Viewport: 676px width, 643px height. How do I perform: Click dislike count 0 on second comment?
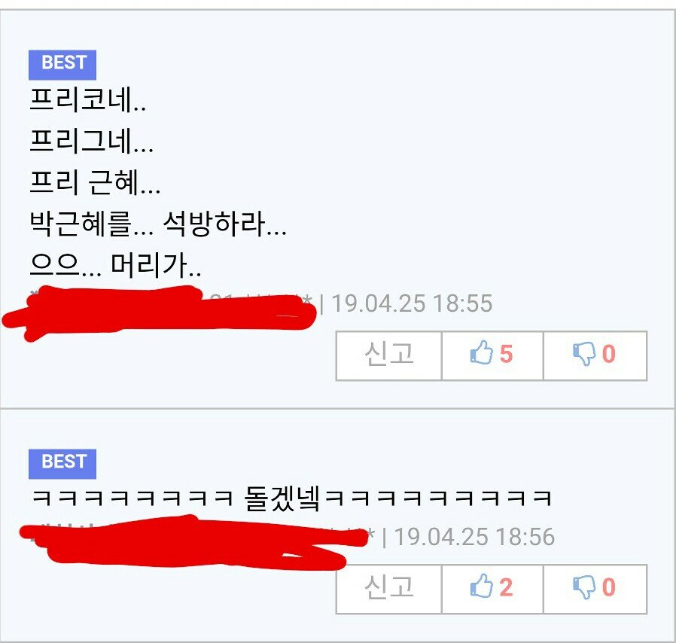click(609, 587)
